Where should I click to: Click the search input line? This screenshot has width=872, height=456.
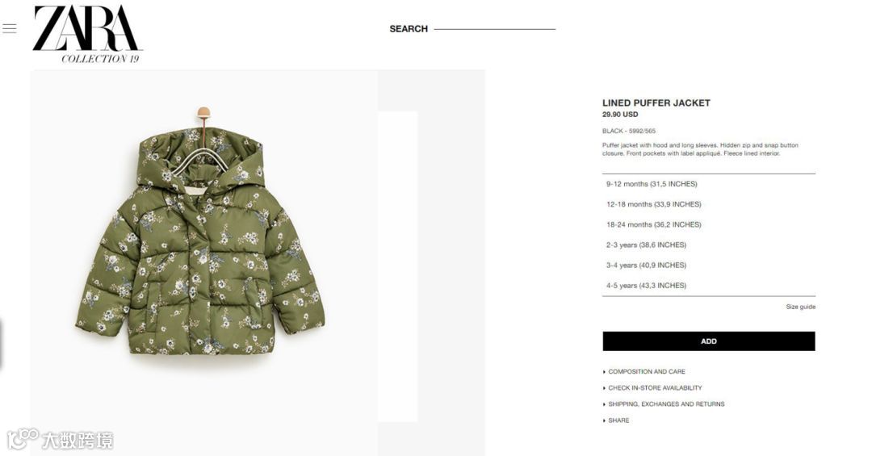494,29
